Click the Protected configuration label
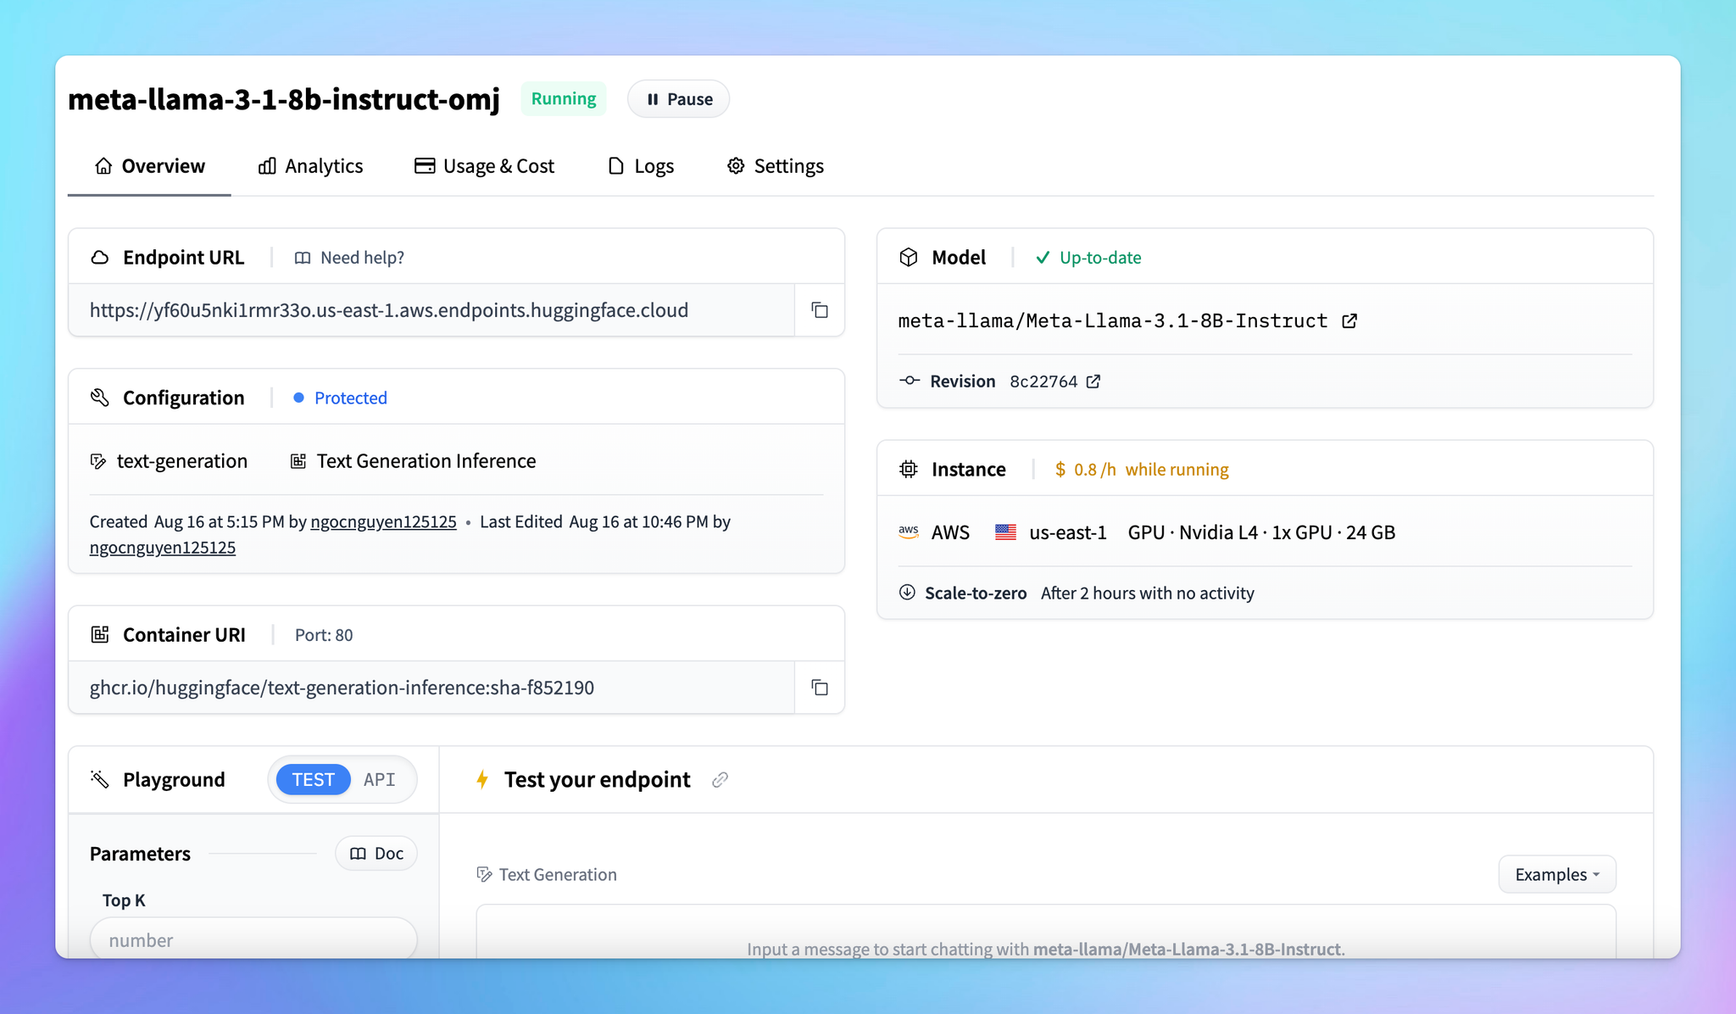This screenshot has width=1736, height=1014. pyautogui.click(x=351, y=398)
